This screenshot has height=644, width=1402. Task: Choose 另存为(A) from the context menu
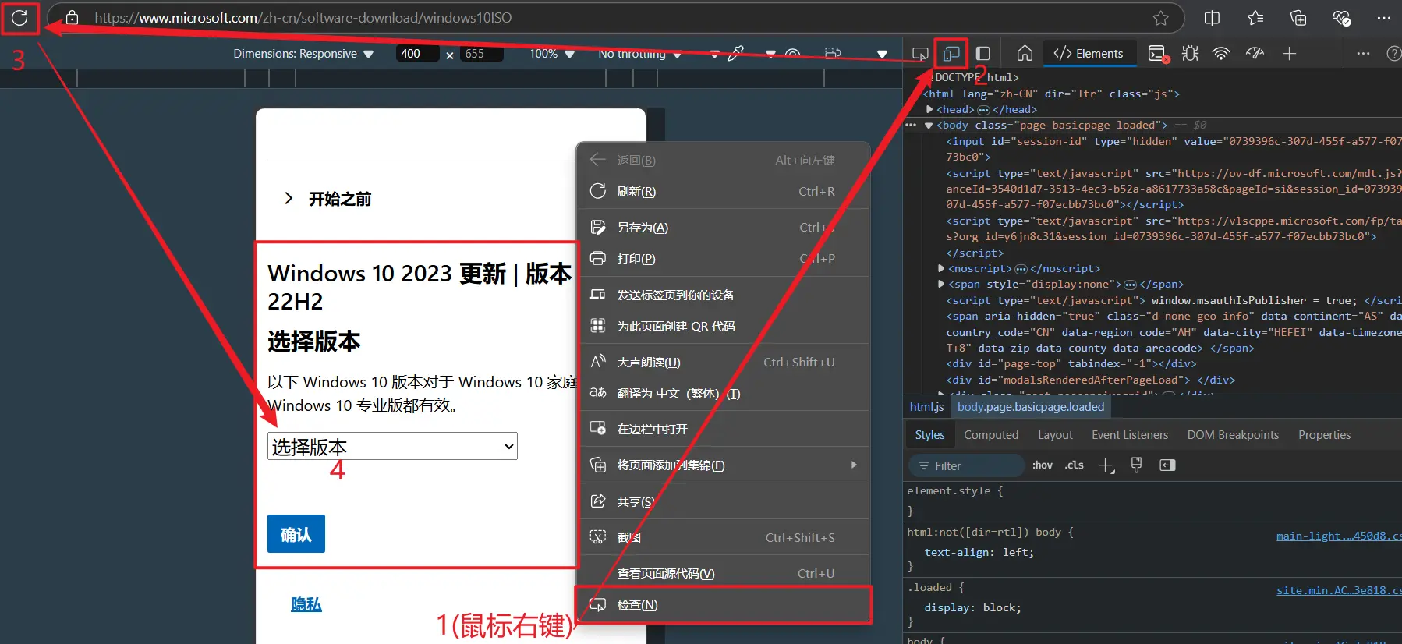[724, 227]
